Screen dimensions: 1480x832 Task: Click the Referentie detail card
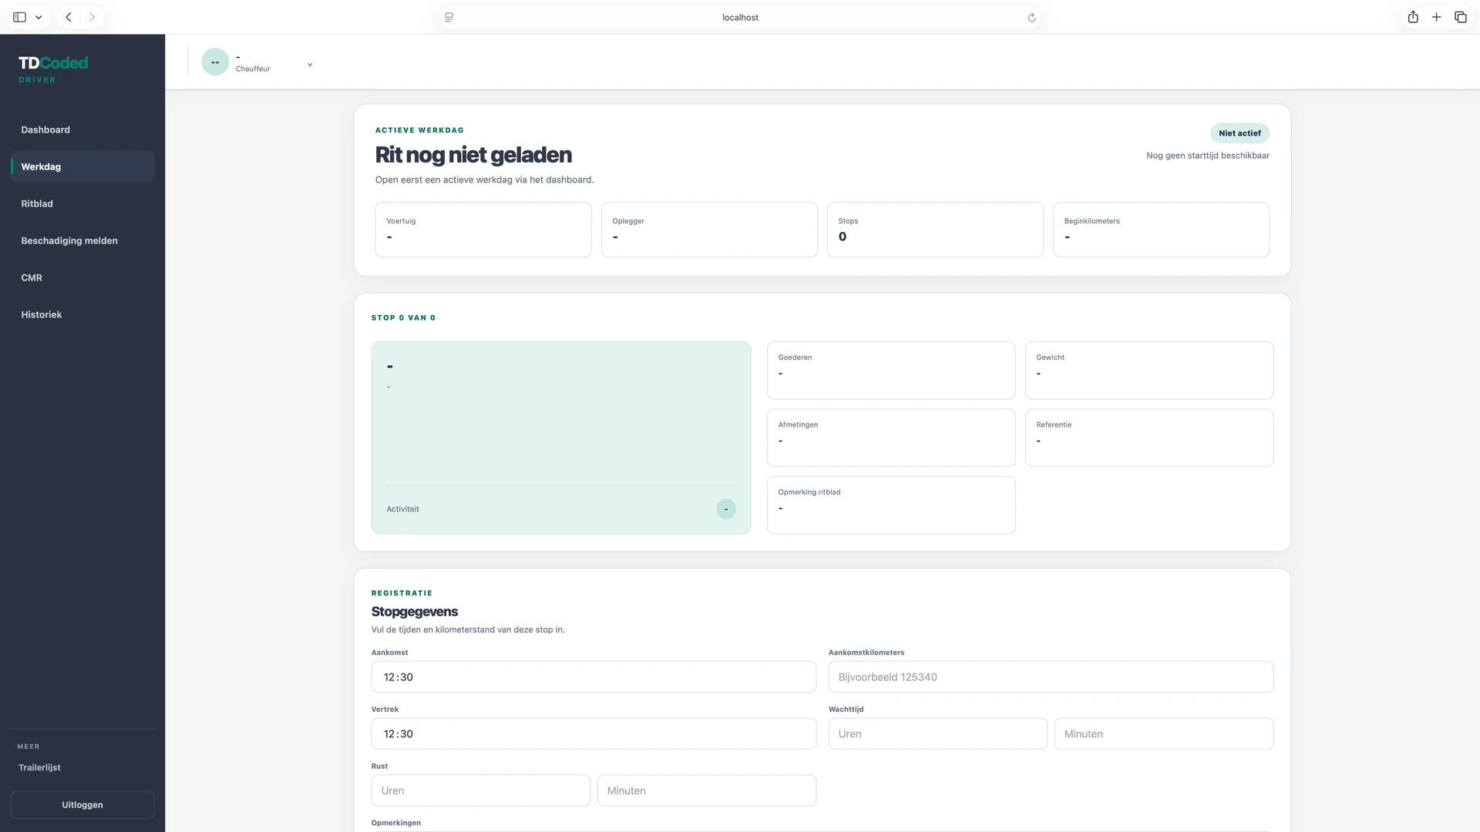[x=1149, y=438]
